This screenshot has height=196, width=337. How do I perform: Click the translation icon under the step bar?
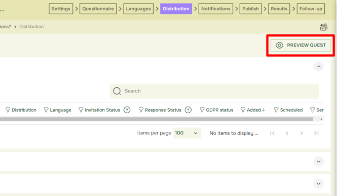323,27
